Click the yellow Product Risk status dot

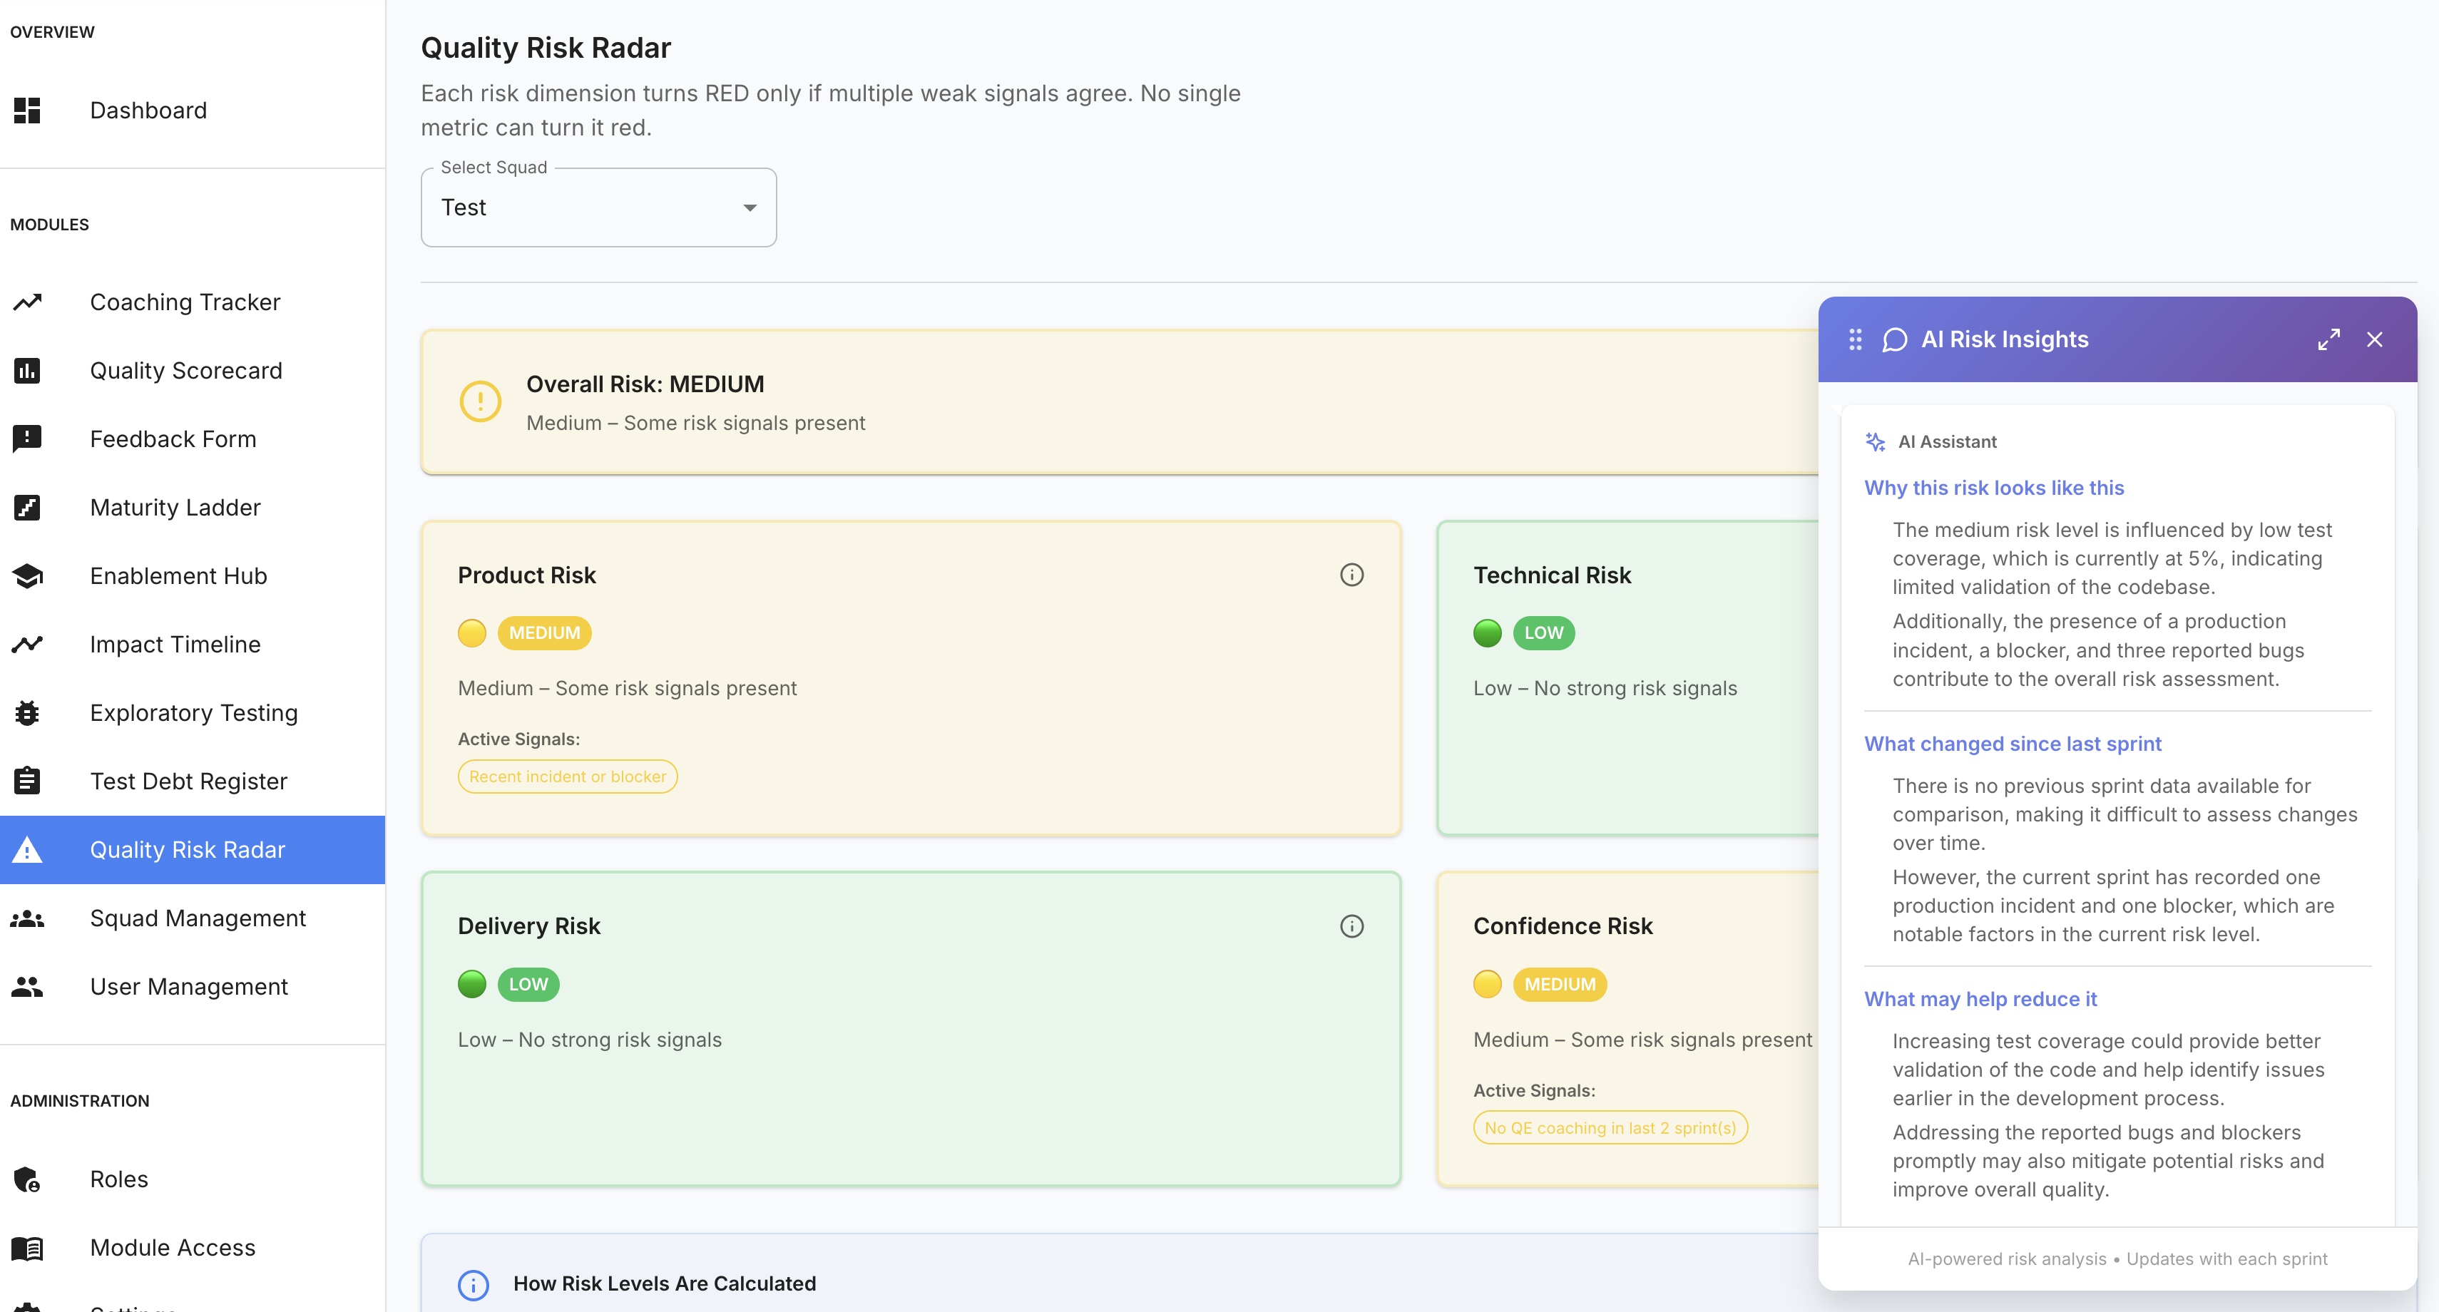point(471,633)
